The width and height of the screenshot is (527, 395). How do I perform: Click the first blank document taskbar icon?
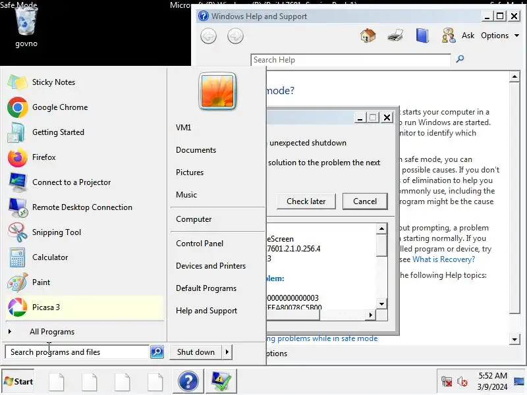[x=56, y=382]
